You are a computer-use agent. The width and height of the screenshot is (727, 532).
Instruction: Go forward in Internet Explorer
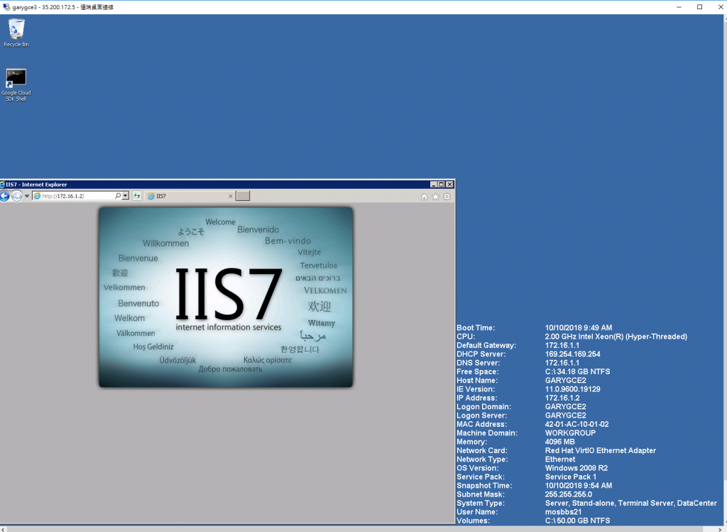click(17, 196)
